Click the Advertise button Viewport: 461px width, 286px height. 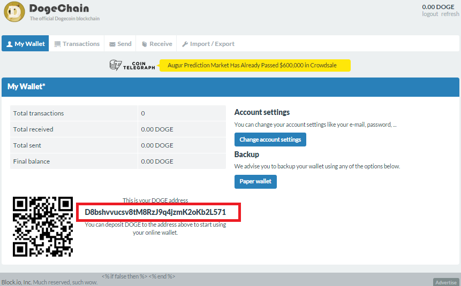pos(446,282)
